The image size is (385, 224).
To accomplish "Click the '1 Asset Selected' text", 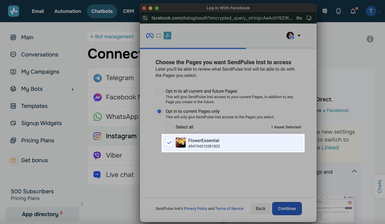I will coord(286,127).
